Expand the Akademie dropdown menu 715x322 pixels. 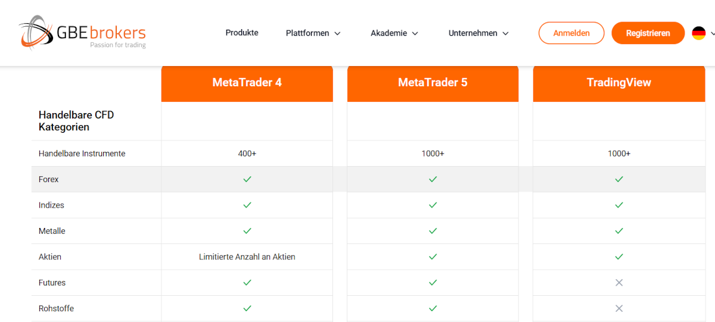pos(394,33)
